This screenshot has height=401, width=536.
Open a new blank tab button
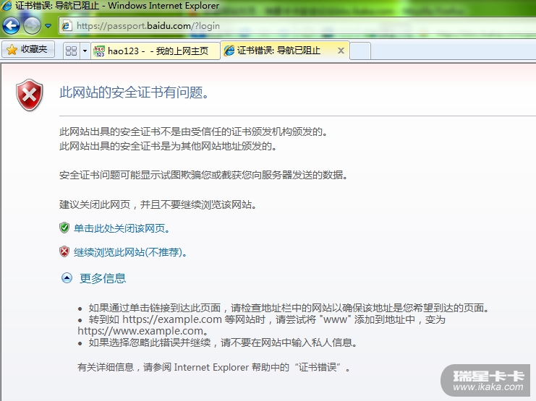point(360,51)
